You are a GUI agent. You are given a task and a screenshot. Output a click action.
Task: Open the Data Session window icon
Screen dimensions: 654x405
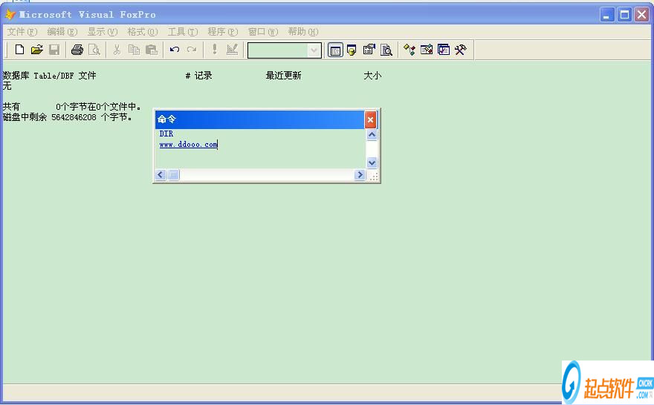(352, 50)
